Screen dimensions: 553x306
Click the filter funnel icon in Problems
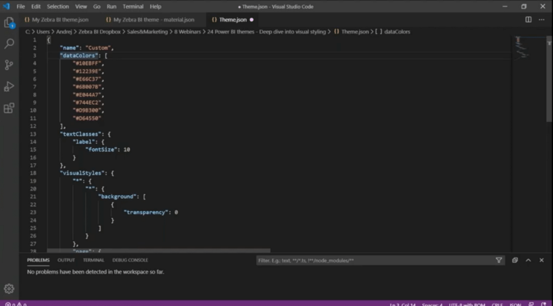498,260
